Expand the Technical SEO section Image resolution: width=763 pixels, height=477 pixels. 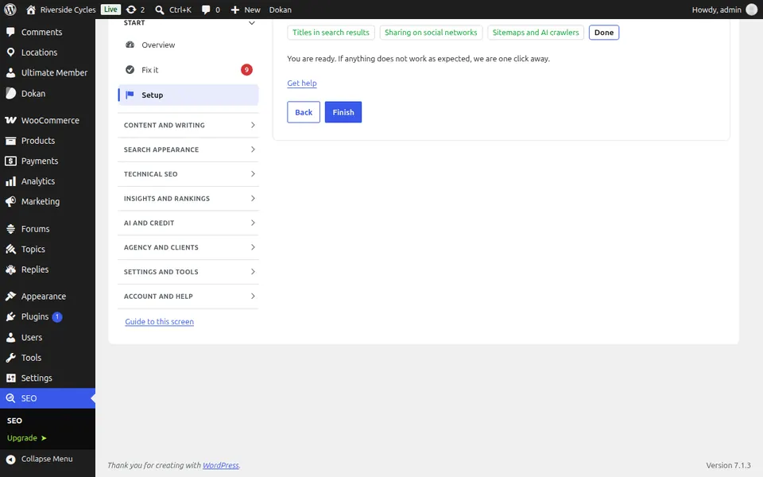click(188, 174)
